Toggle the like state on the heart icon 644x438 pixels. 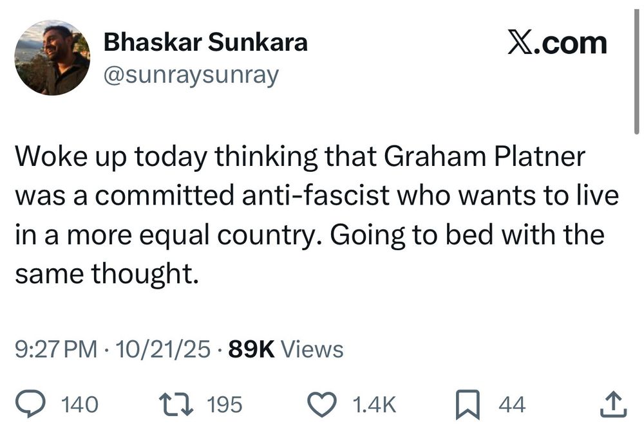pyautogui.click(x=321, y=405)
